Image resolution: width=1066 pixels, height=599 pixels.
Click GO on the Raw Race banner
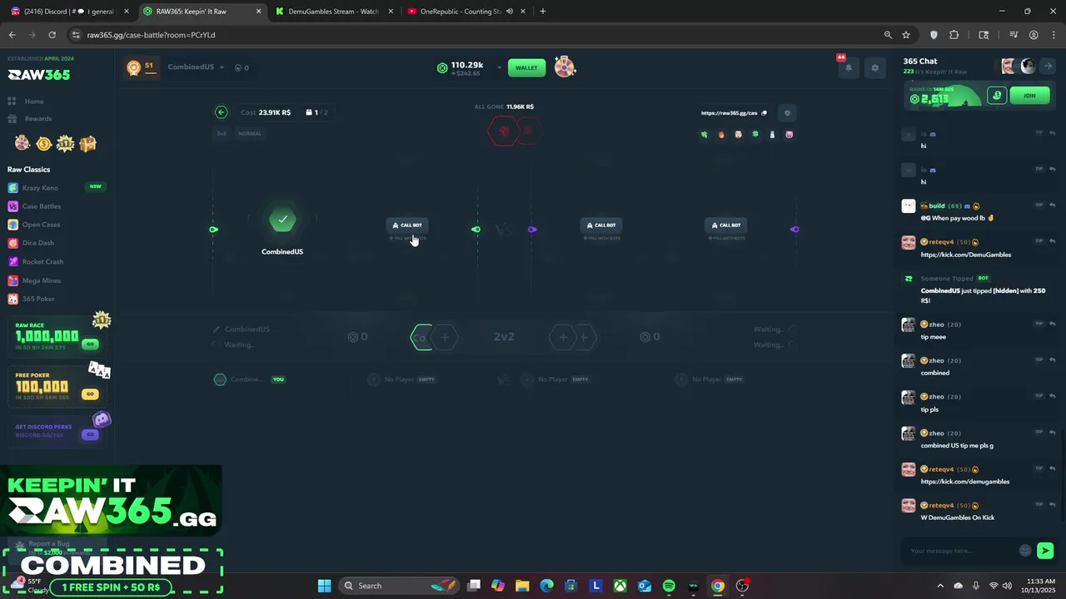pyautogui.click(x=90, y=344)
